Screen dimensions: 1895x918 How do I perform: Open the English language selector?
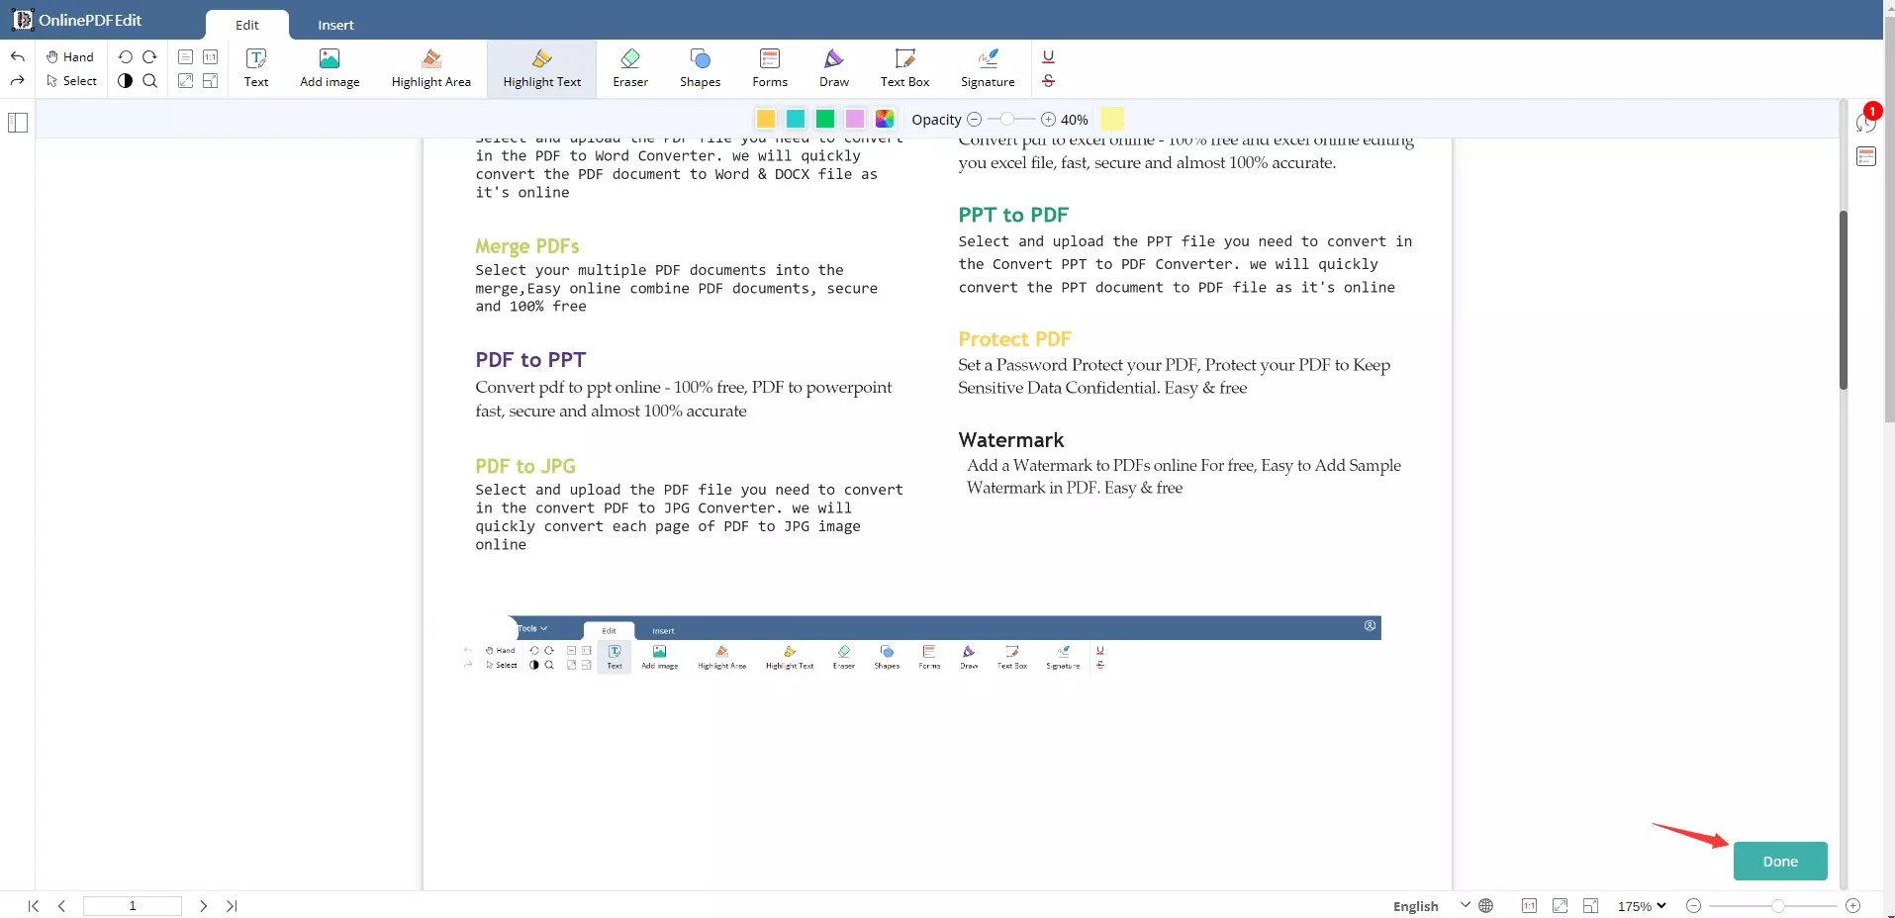click(x=1426, y=906)
